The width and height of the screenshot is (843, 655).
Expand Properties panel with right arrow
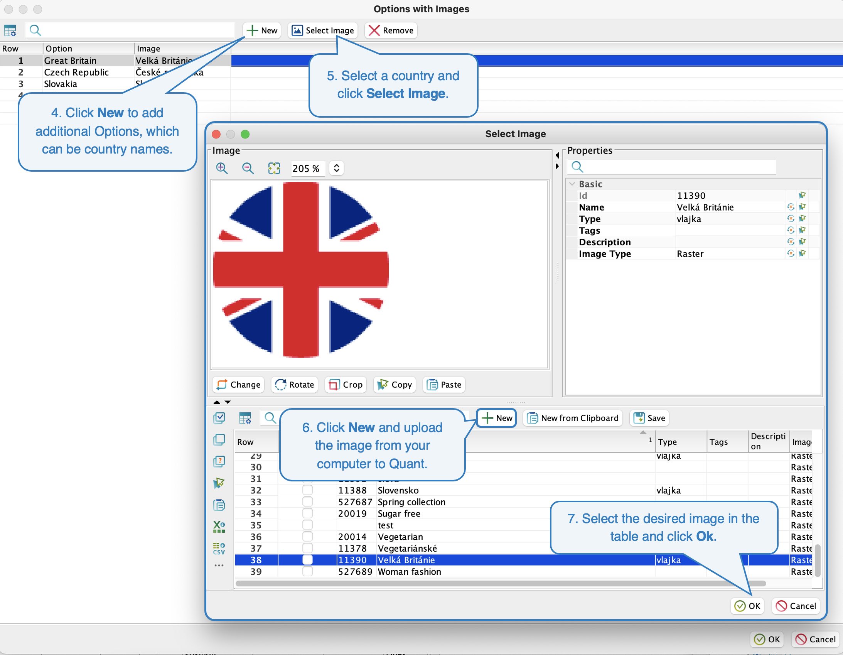click(x=557, y=166)
